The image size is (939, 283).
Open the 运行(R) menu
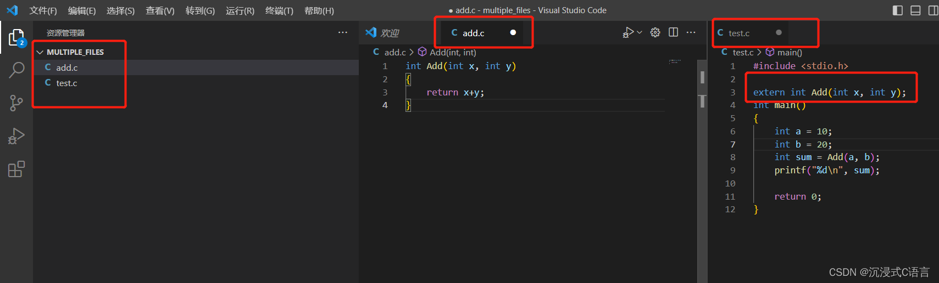point(240,10)
